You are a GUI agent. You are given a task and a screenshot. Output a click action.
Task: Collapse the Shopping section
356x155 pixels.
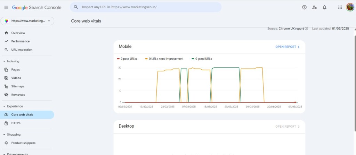[4, 135]
